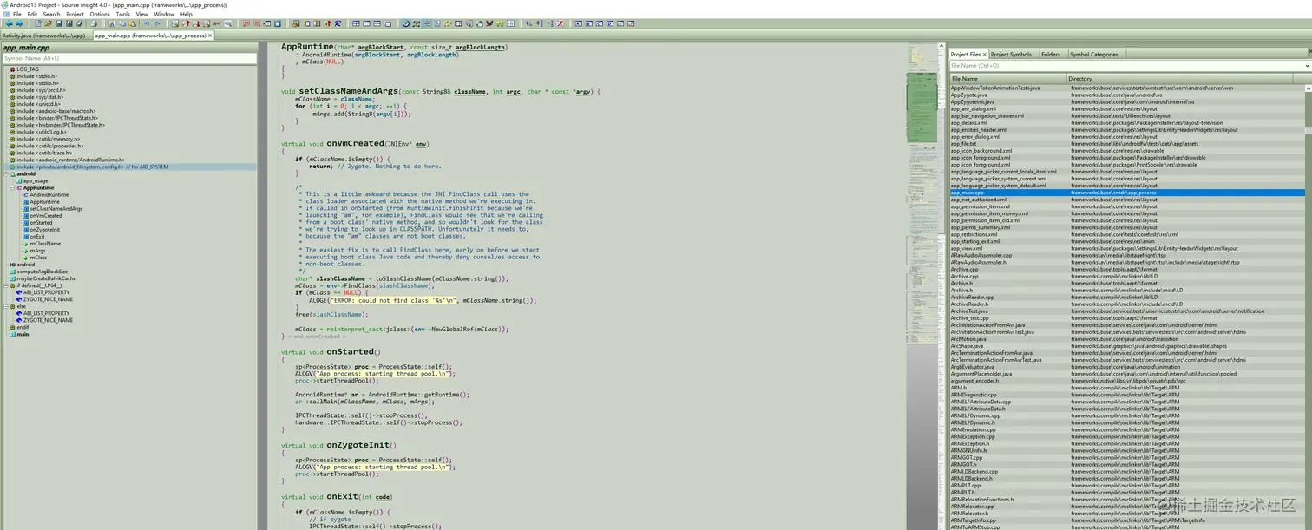Open the Options menu
1312x530 pixels.
coord(100,14)
